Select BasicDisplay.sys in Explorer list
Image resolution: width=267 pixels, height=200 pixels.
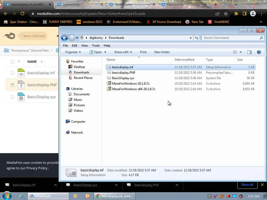180,78
